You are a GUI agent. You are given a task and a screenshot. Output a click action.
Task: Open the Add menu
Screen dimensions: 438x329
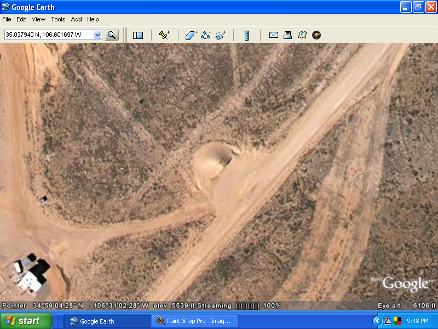pyautogui.click(x=76, y=19)
